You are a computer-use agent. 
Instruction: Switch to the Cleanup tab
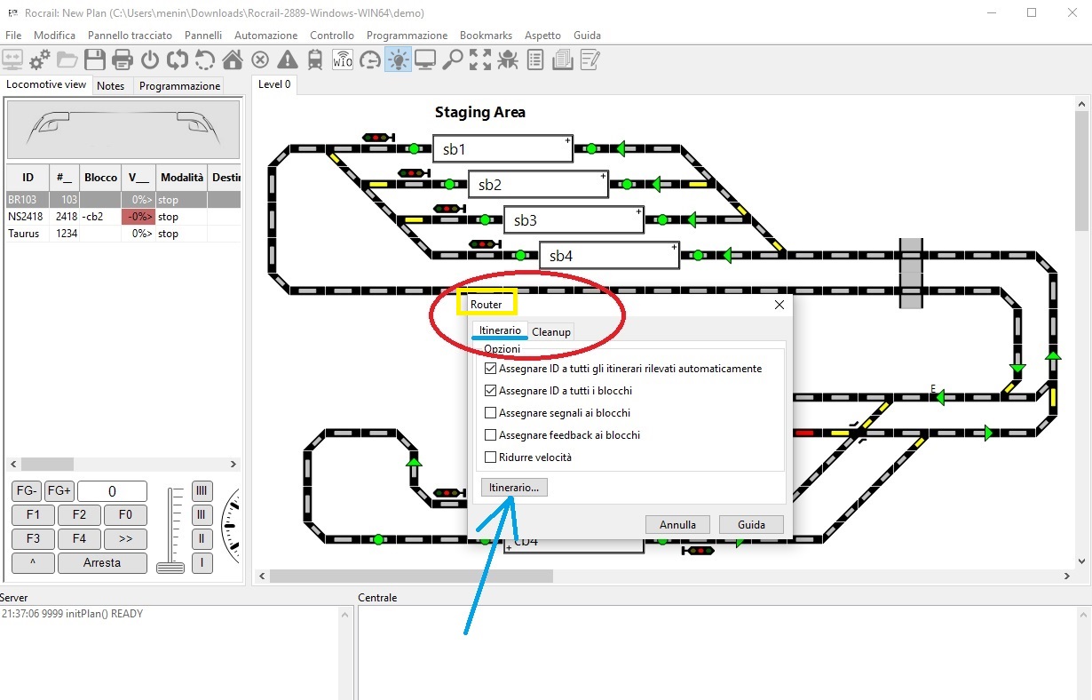[551, 331]
